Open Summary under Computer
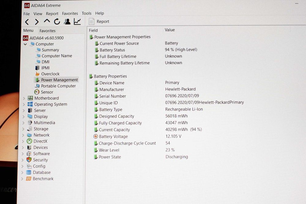Screen dimensions: 306x204 click(x=48, y=50)
